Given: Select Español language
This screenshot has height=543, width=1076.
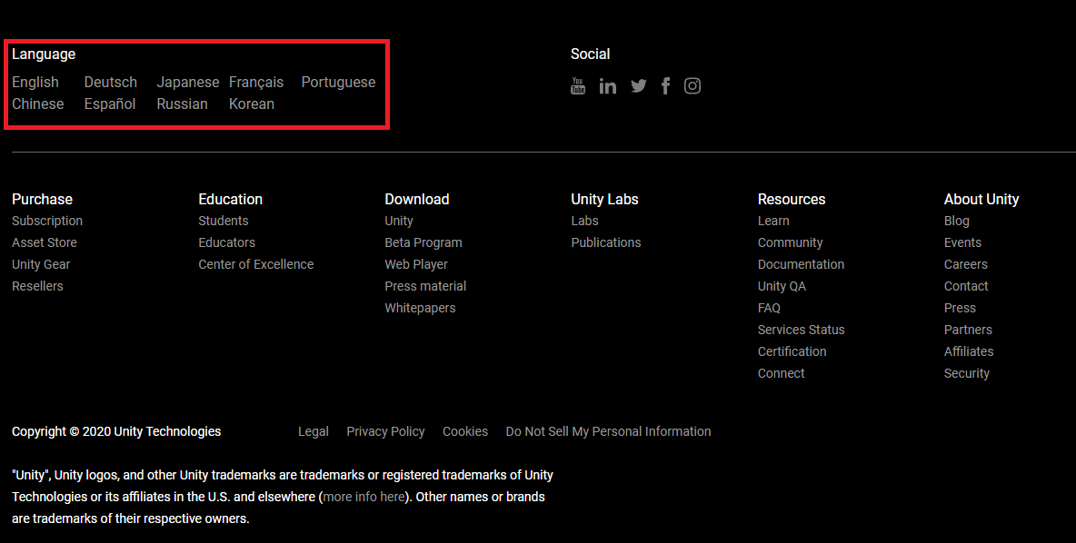Looking at the screenshot, I should (x=110, y=104).
